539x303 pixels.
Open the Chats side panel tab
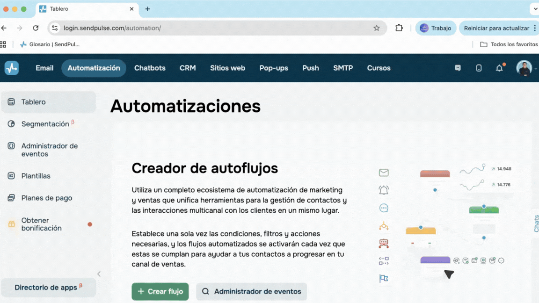pos(536,224)
